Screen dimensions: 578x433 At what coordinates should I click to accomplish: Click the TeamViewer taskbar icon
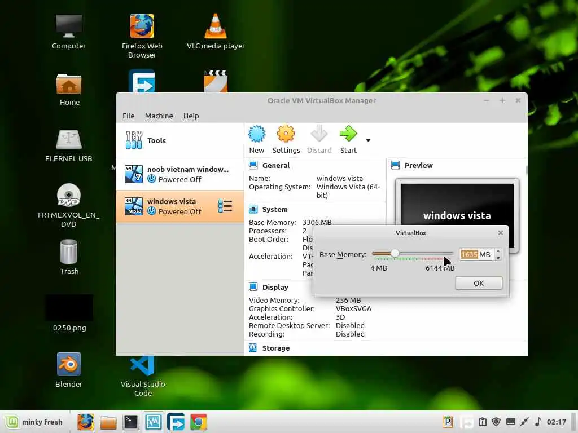[x=176, y=422]
